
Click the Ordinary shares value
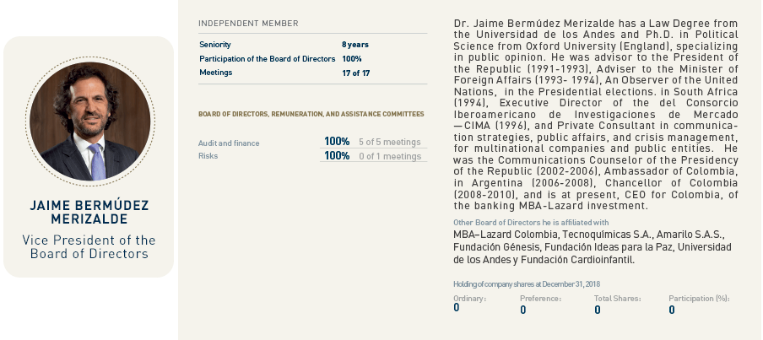pos(457,307)
